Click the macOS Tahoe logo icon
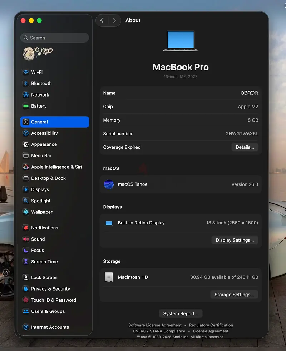Image resolution: width=286 pixels, height=351 pixels. [109, 184]
